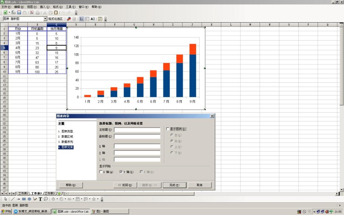
Task: Enable X 轴 grid checkbox
Action: [101, 172]
